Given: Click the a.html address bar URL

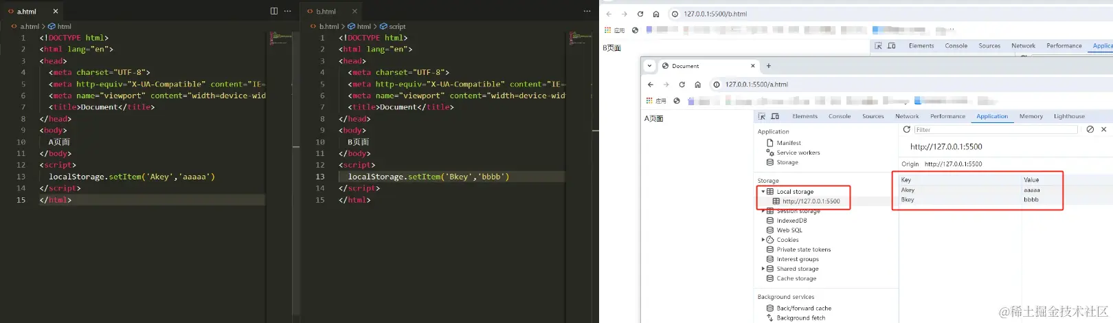Looking at the screenshot, I should pyautogui.click(x=756, y=85).
